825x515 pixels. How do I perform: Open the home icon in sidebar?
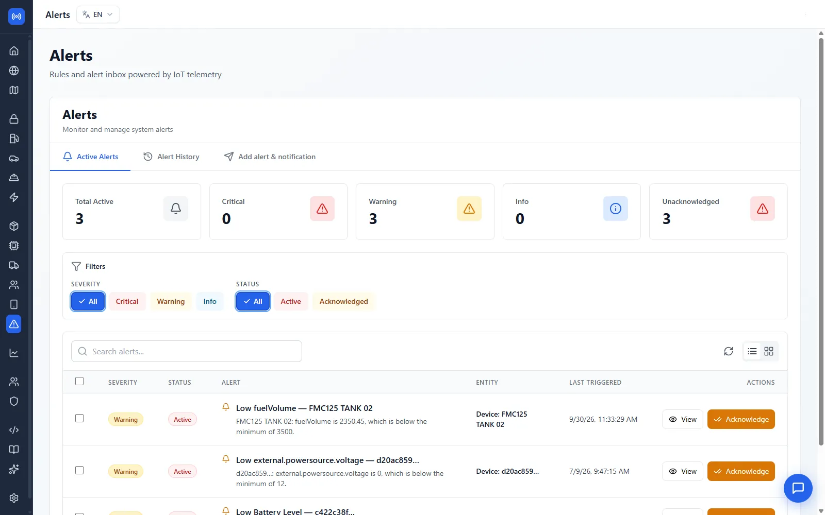pyautogui.click(x=14, y=51)
